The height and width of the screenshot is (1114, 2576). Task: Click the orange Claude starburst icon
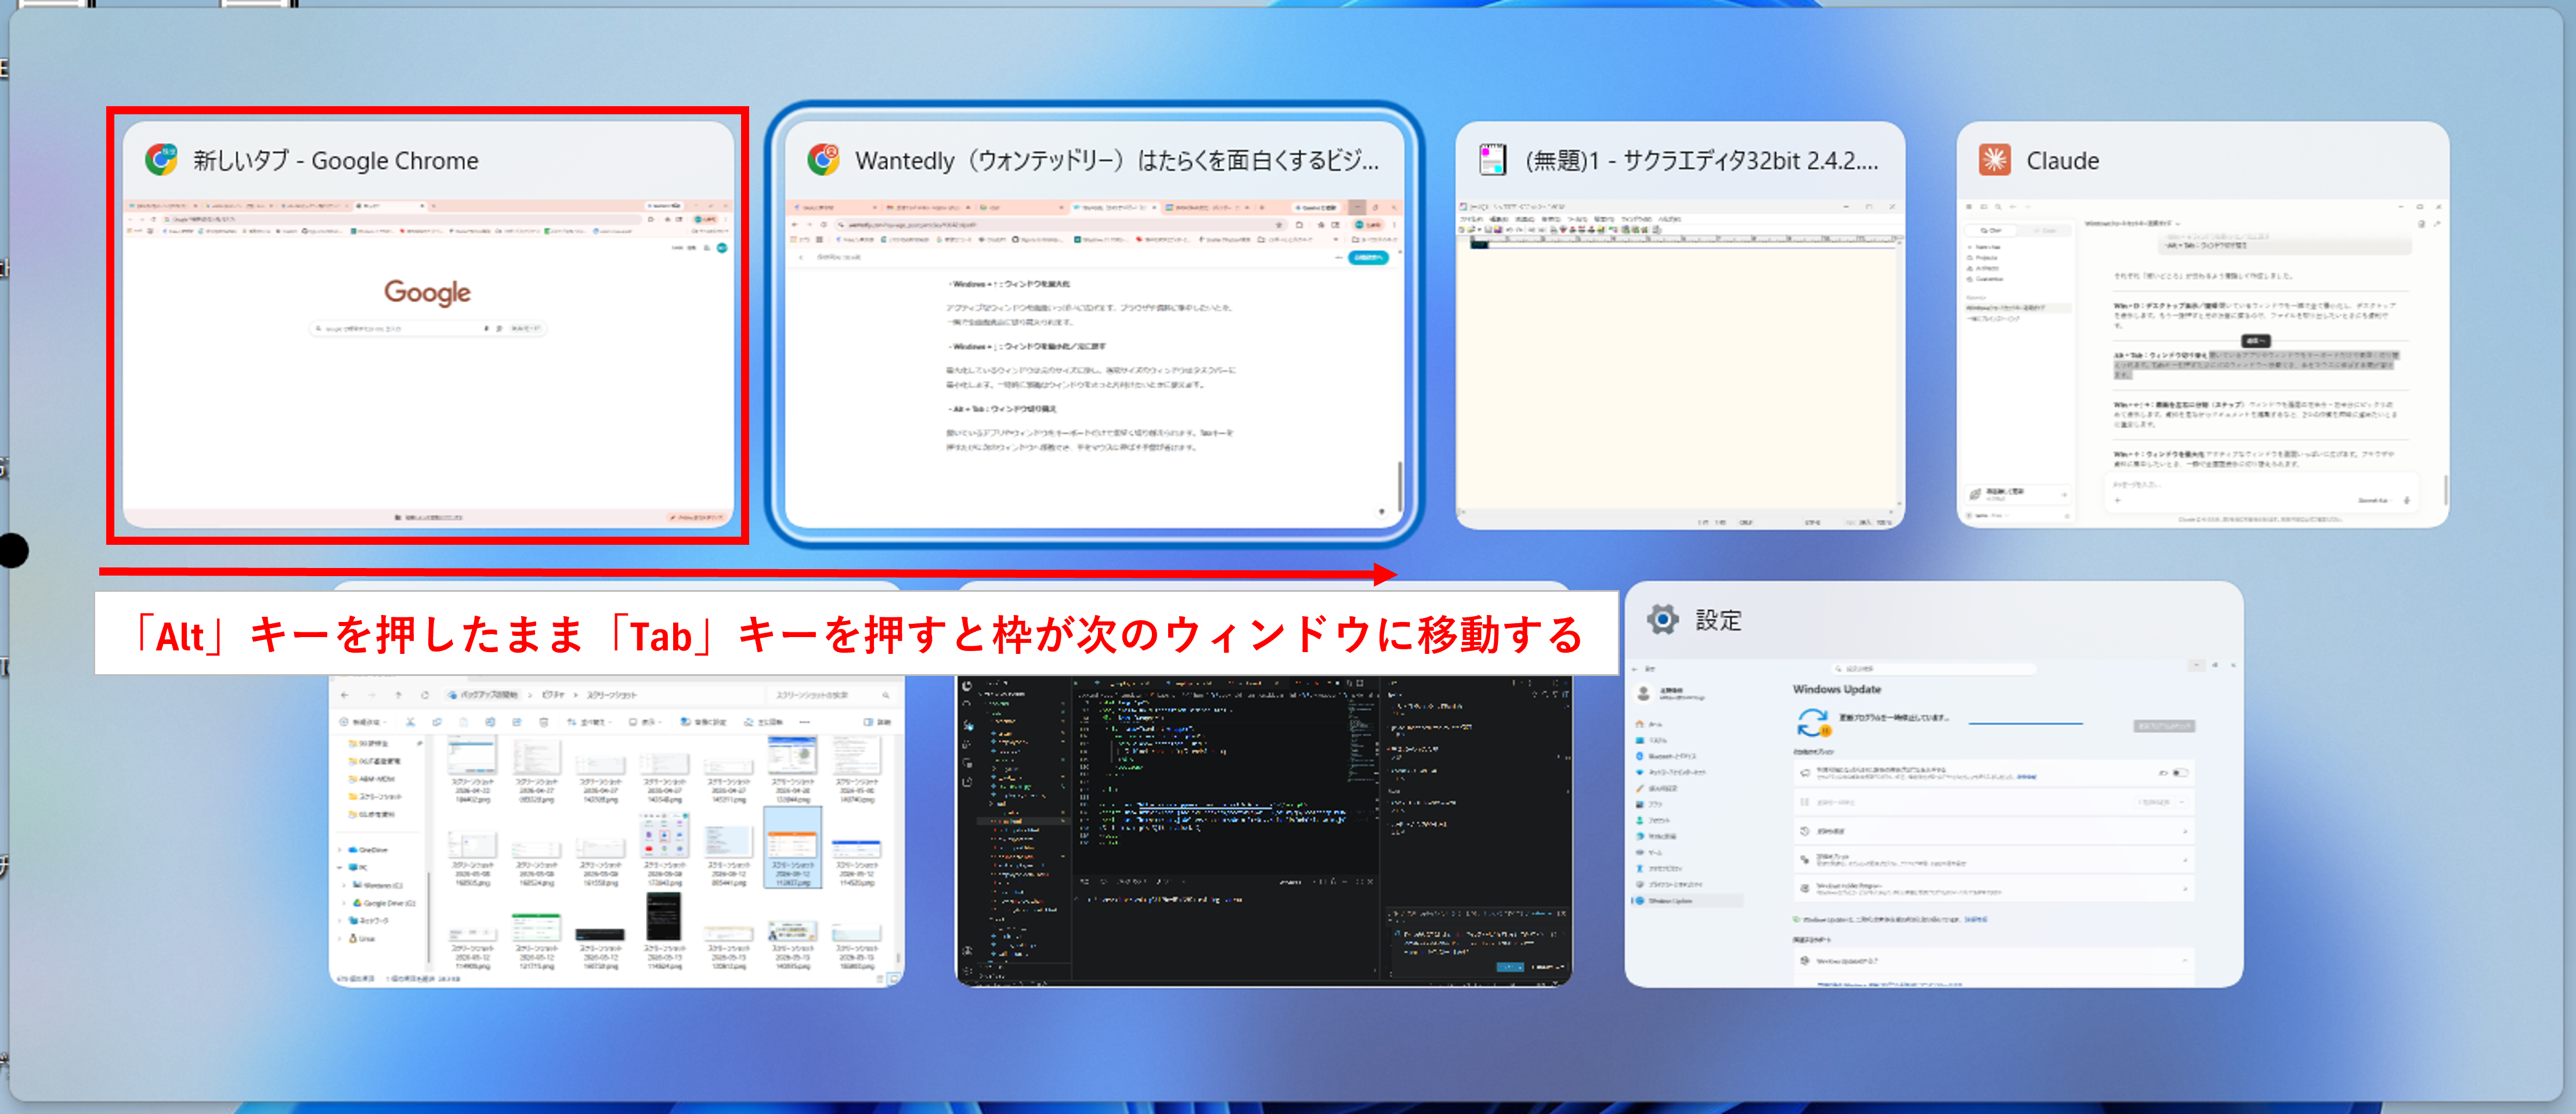click(1994, 160)
